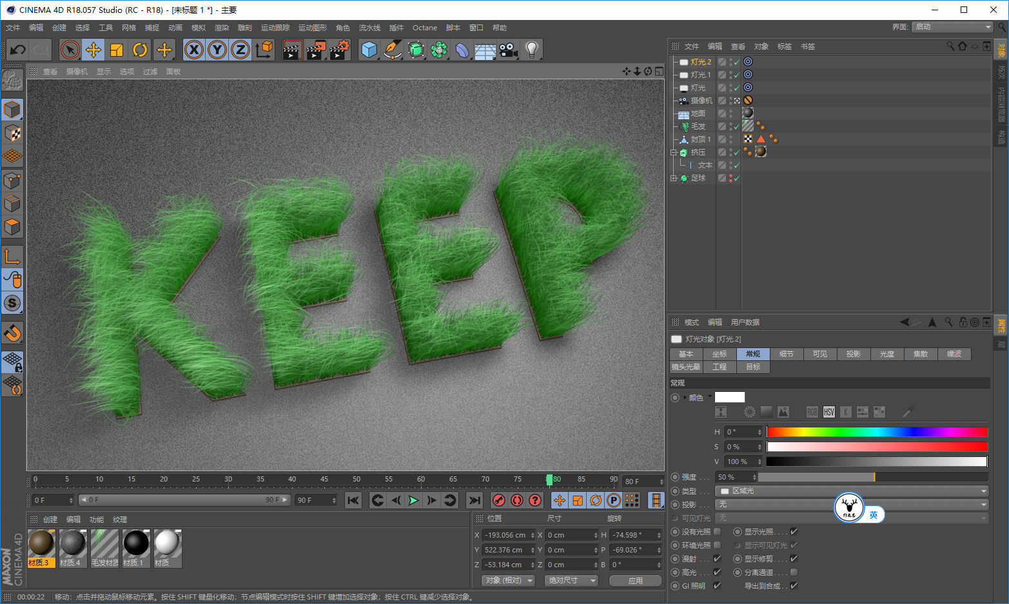
Task: Toggle the 没有光照 checkbox
Action: pos(718,532)
